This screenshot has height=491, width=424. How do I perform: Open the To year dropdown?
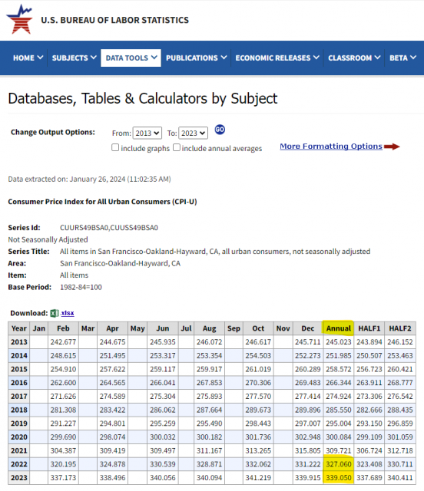tap(194, 133)
